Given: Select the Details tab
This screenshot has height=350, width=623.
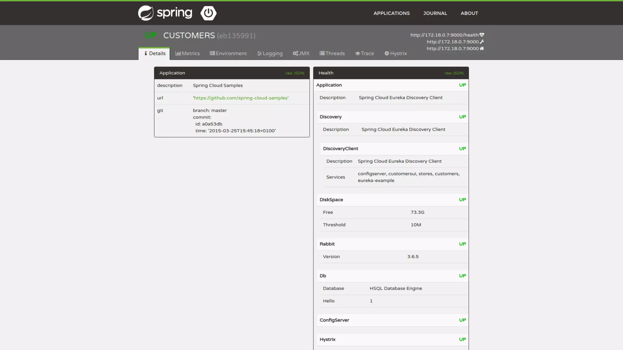Looking at the screenshot, I should (x=155, y=53).
